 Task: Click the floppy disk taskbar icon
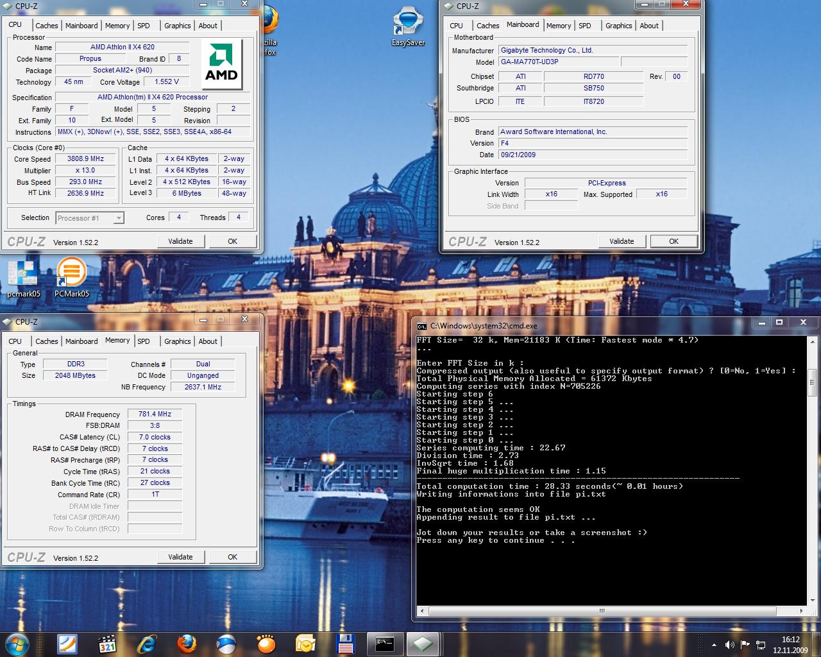pos(345,644)
